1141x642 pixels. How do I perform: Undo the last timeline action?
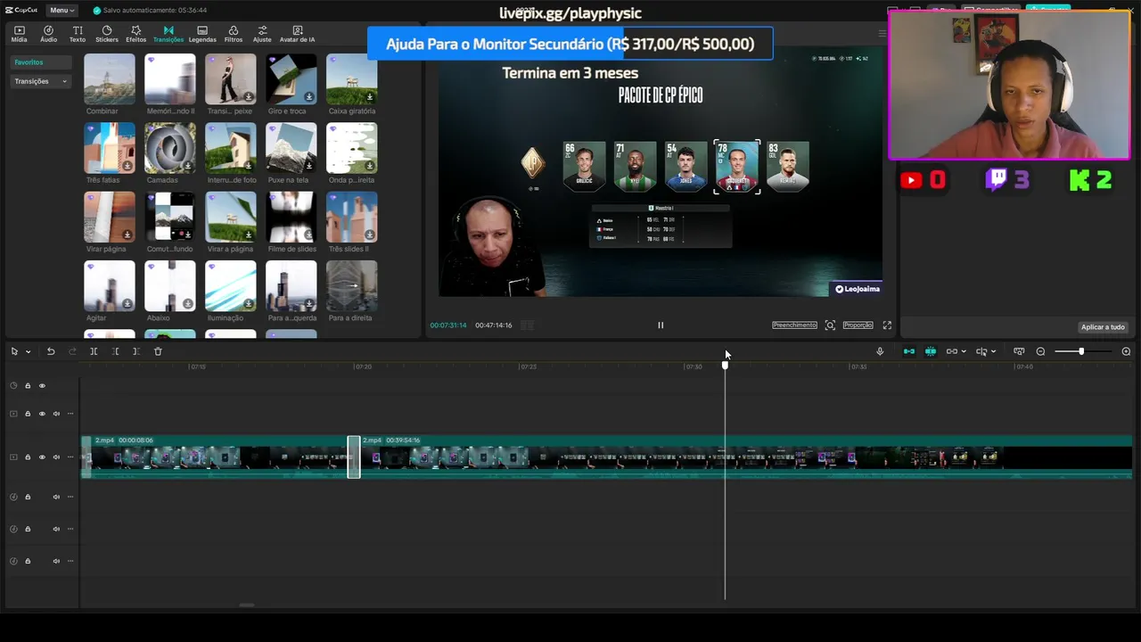pos(51,351)
